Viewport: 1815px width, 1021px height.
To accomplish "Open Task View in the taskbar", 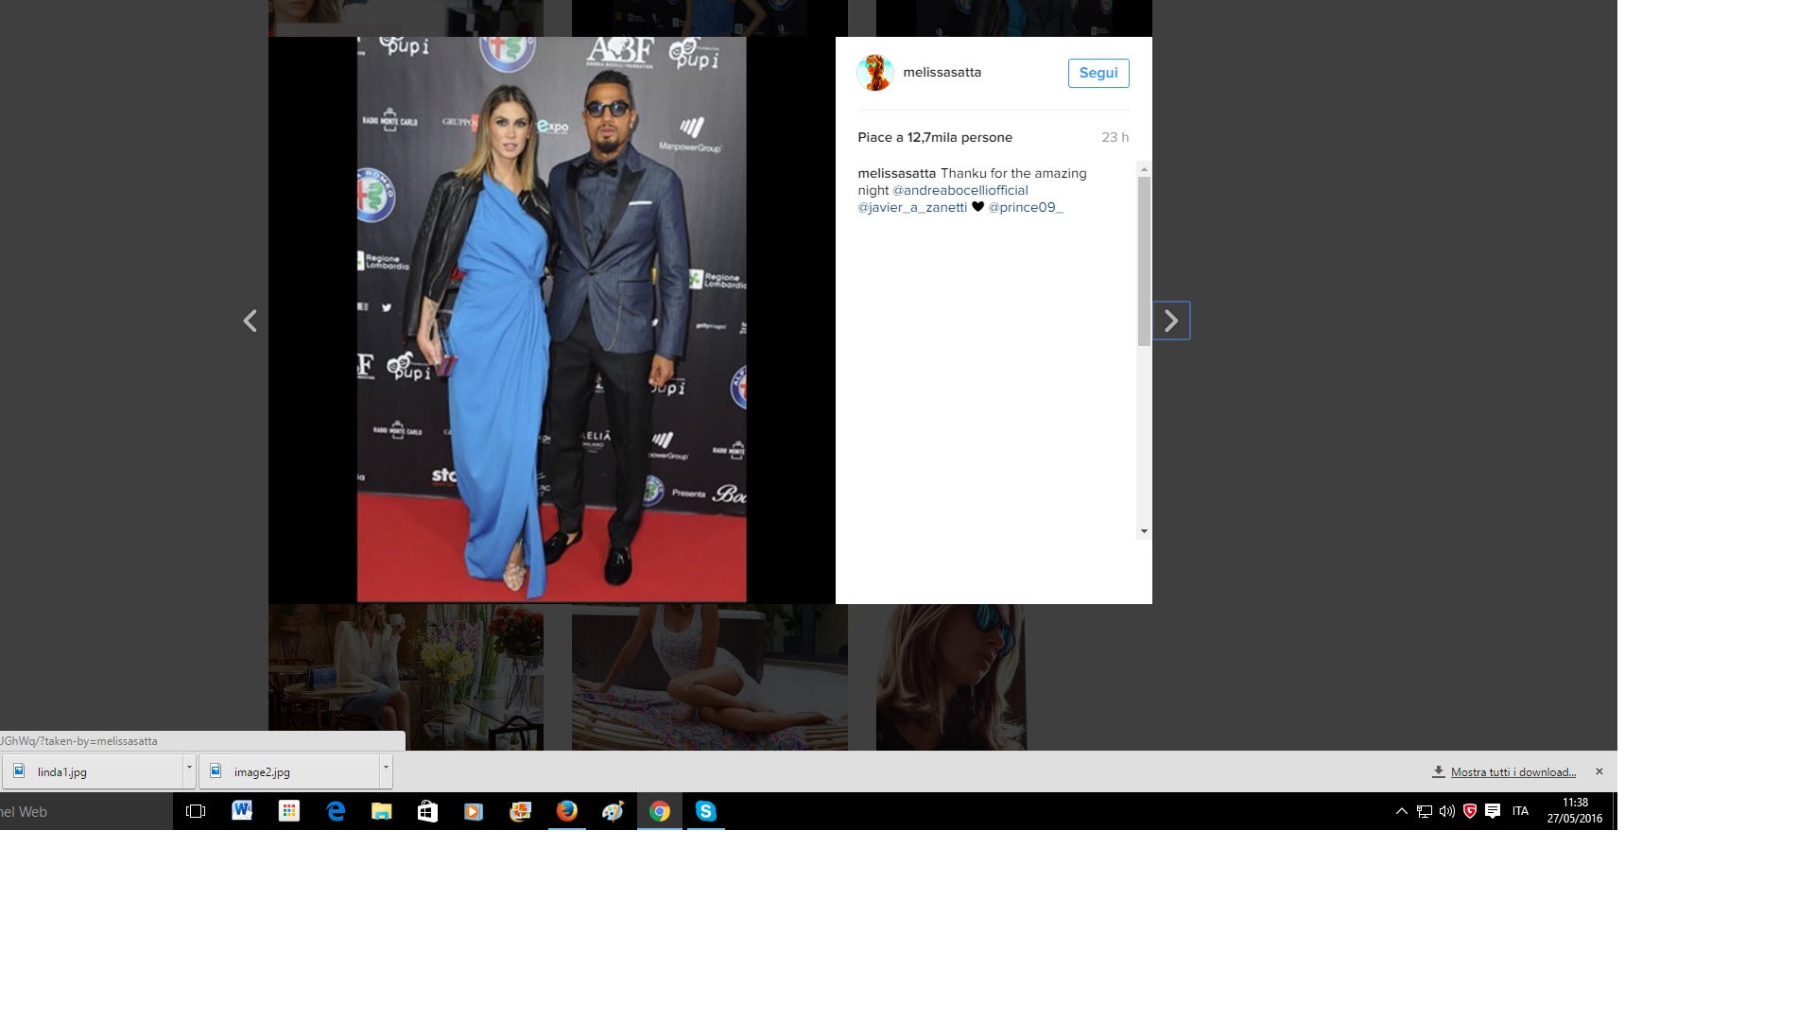I will coord(196,811).
